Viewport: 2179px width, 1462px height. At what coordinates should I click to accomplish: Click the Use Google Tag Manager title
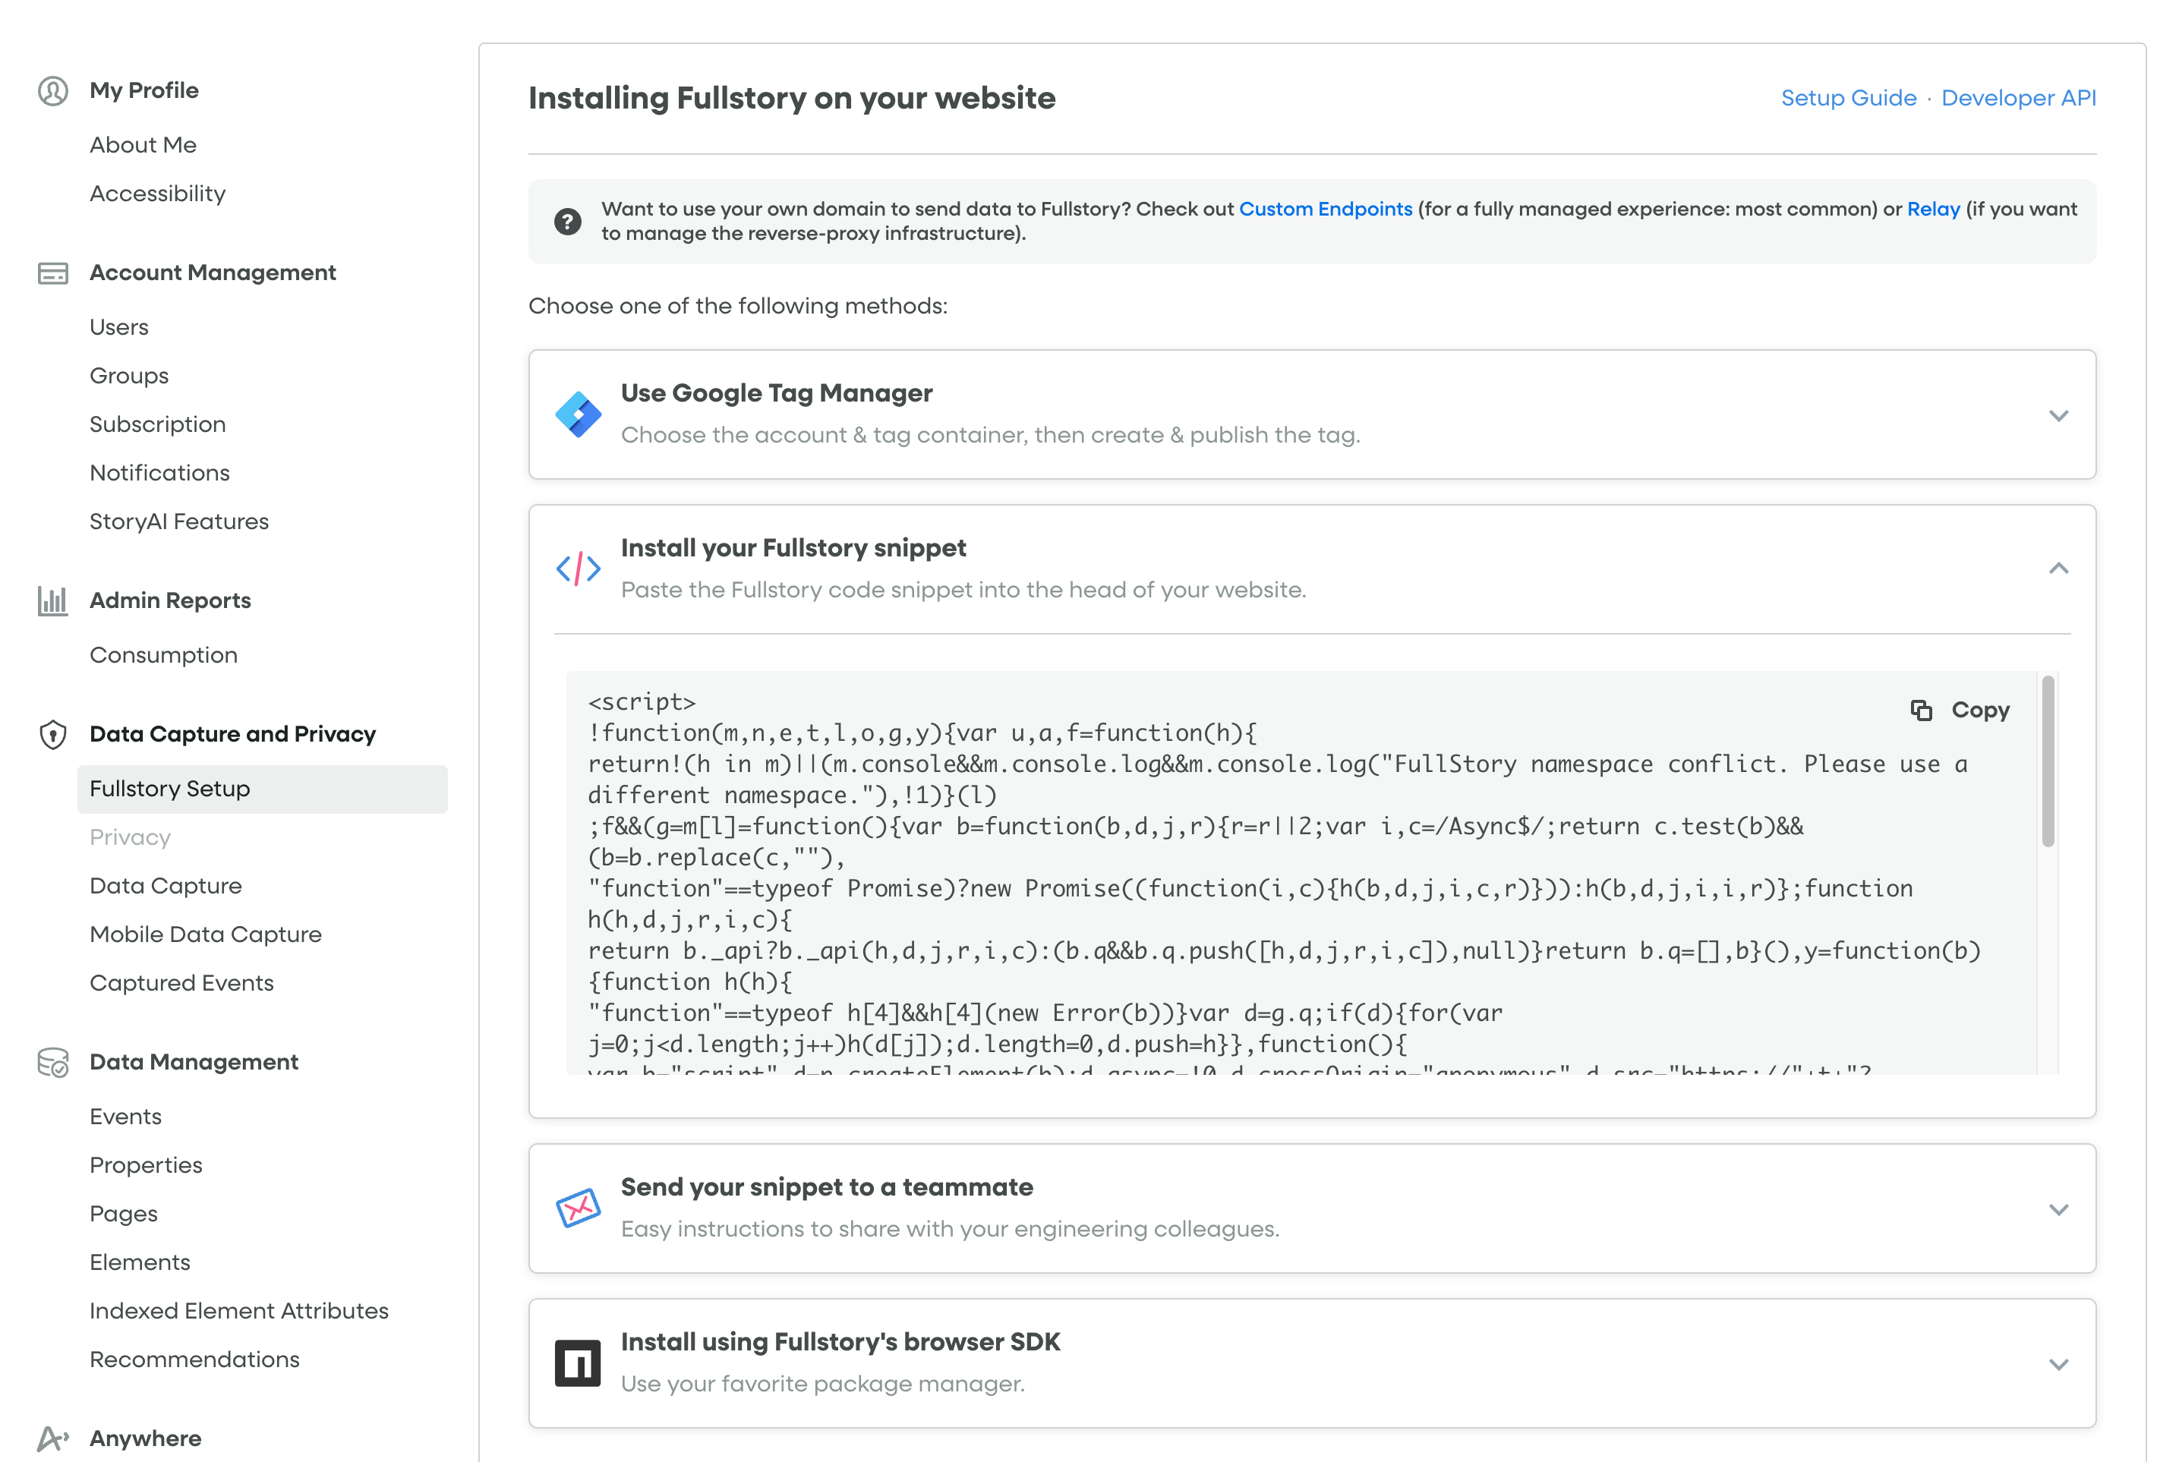(777, 393)
